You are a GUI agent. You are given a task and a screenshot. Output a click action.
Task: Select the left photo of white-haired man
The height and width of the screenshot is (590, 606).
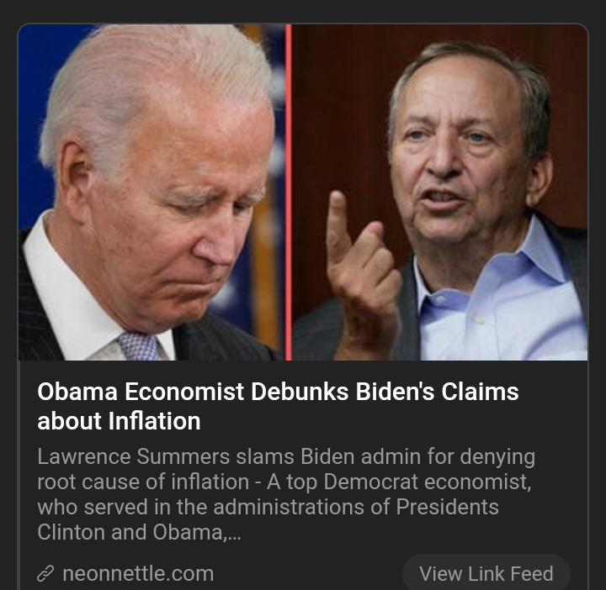[x=151, y=192]
